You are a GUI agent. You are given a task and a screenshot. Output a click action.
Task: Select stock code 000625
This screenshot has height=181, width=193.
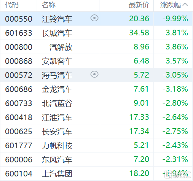tap(19, 132)
